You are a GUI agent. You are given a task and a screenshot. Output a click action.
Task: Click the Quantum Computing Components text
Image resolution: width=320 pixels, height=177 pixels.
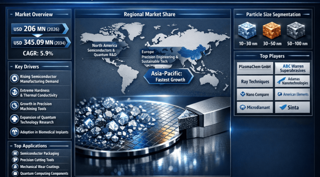click(x=44, y=173)
